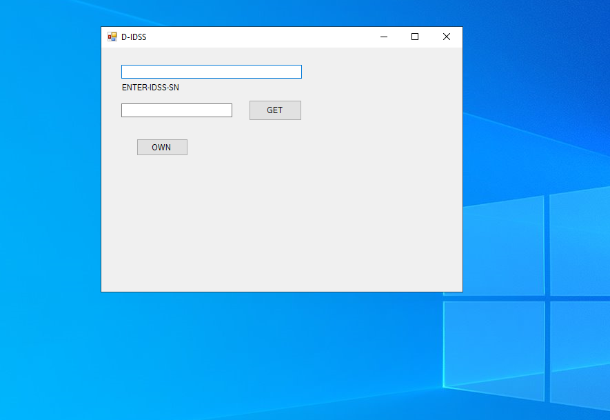Focus the wide text field at top
610x420 pixels.
pyautogui.click(x=211, y=72)
